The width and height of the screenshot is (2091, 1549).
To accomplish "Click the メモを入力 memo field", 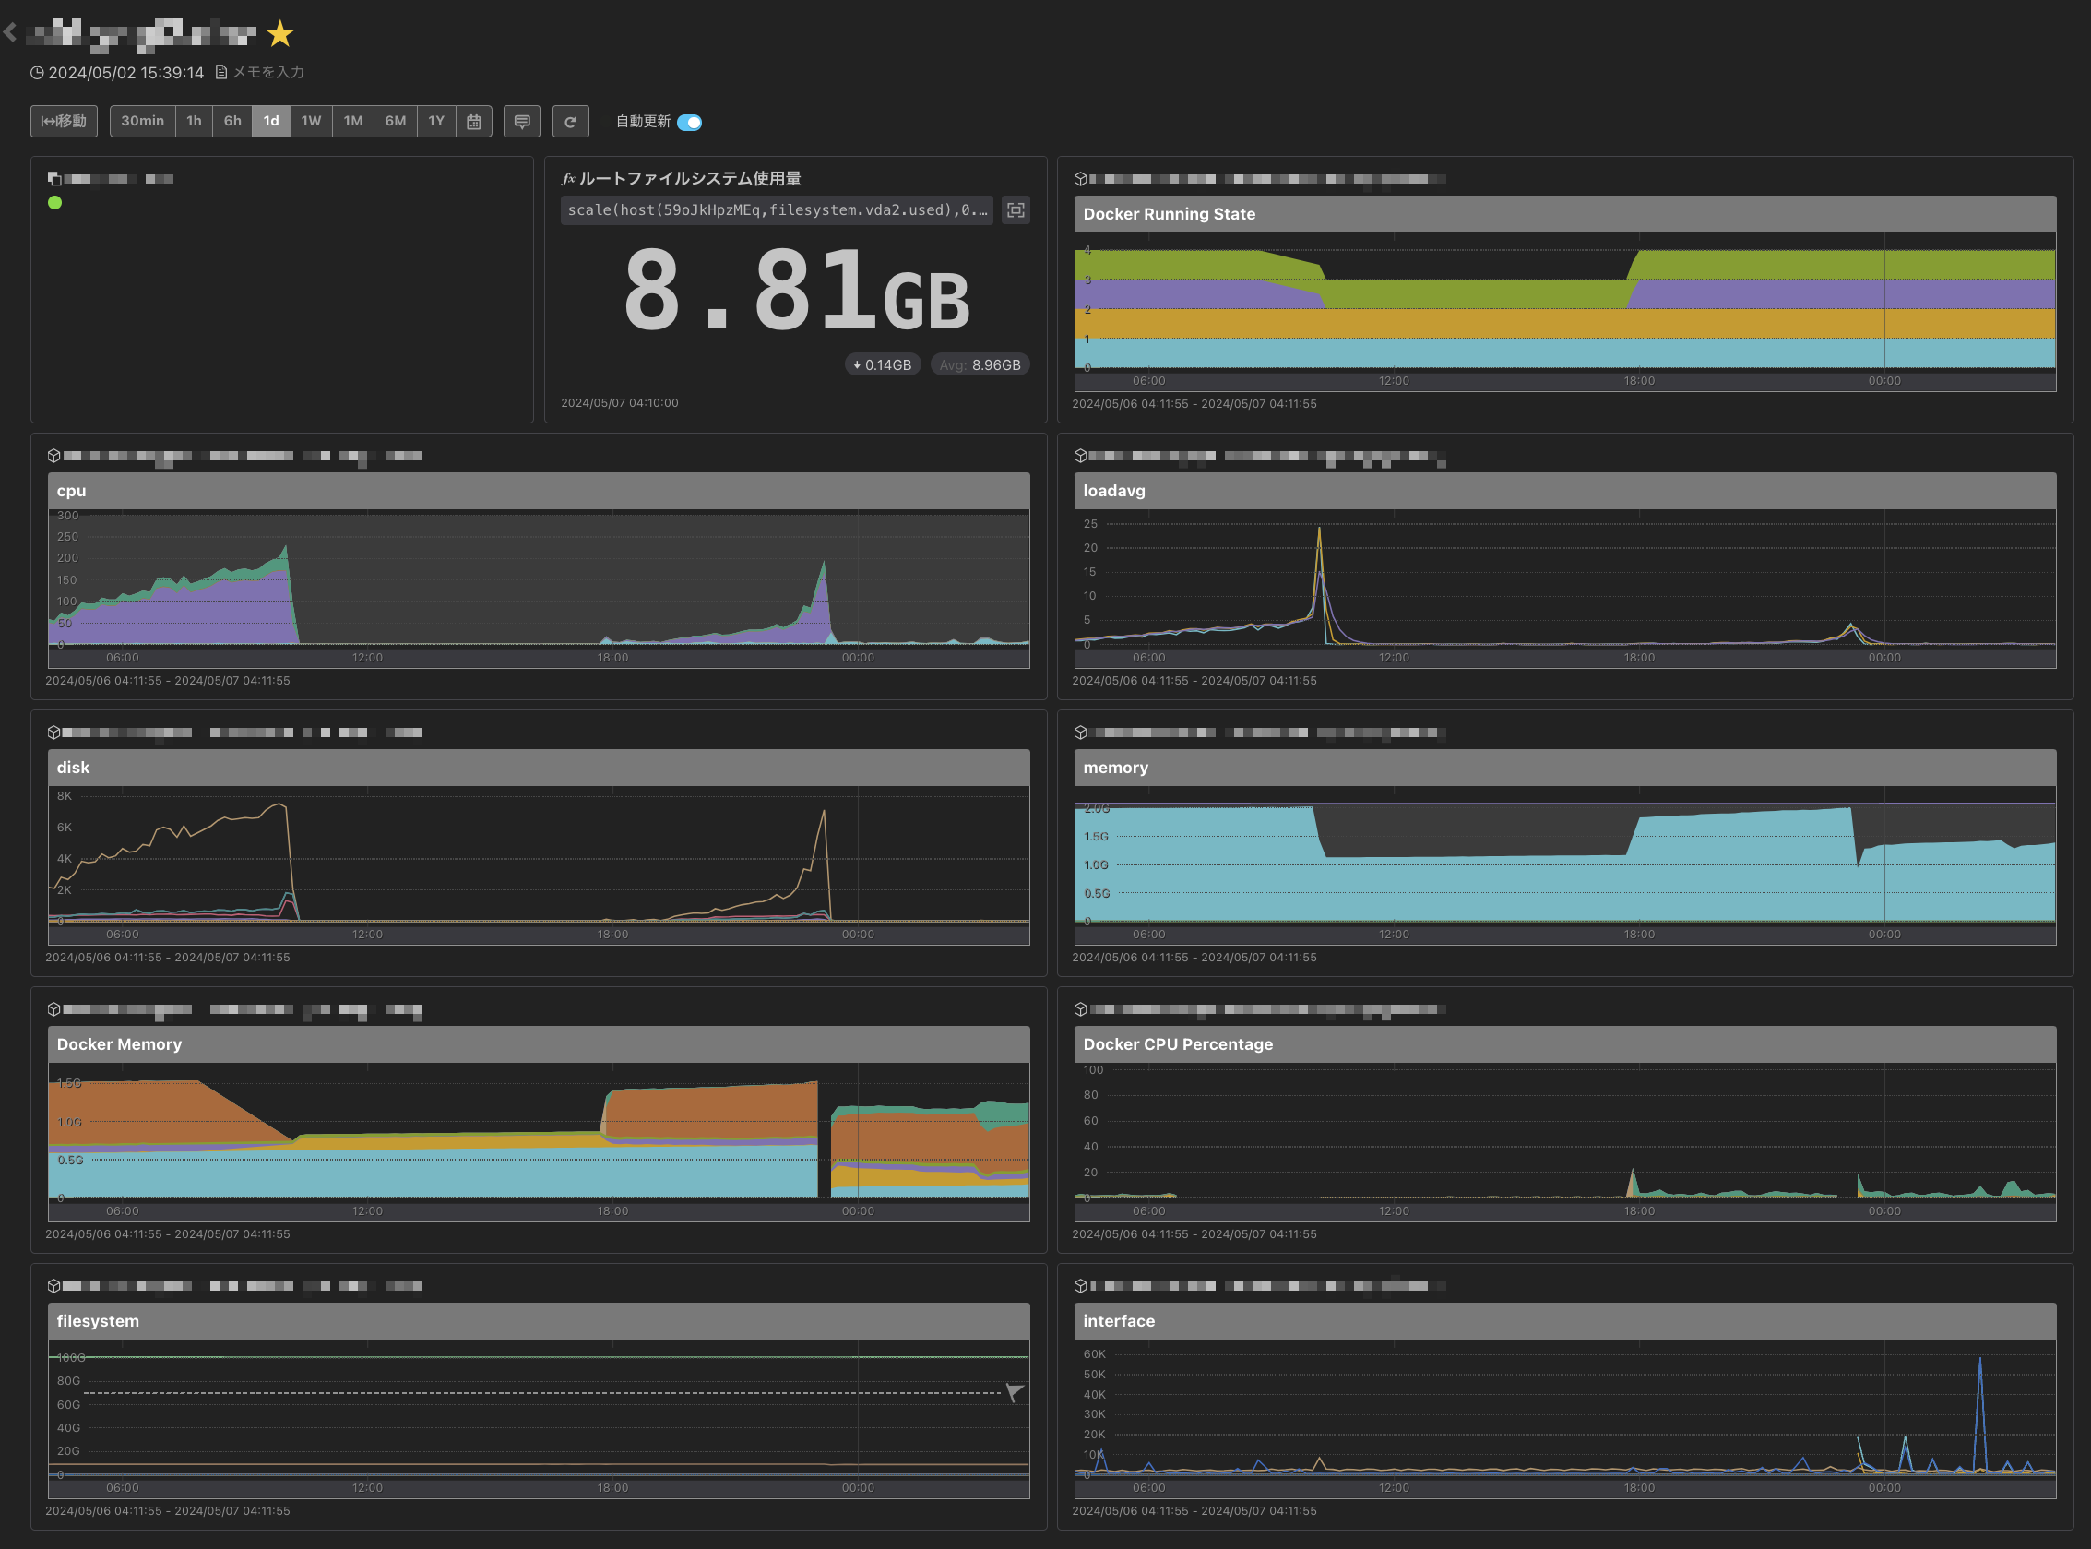I will [x=267, y=72].
